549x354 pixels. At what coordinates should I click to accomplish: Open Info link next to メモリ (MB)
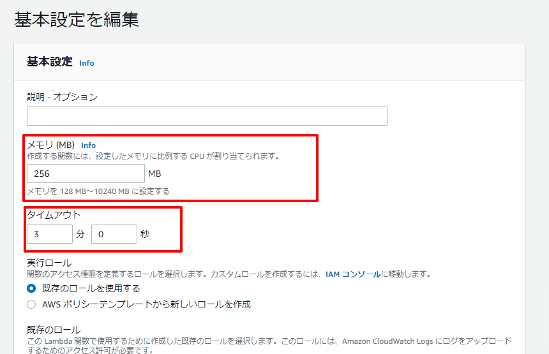pos(88,145)
